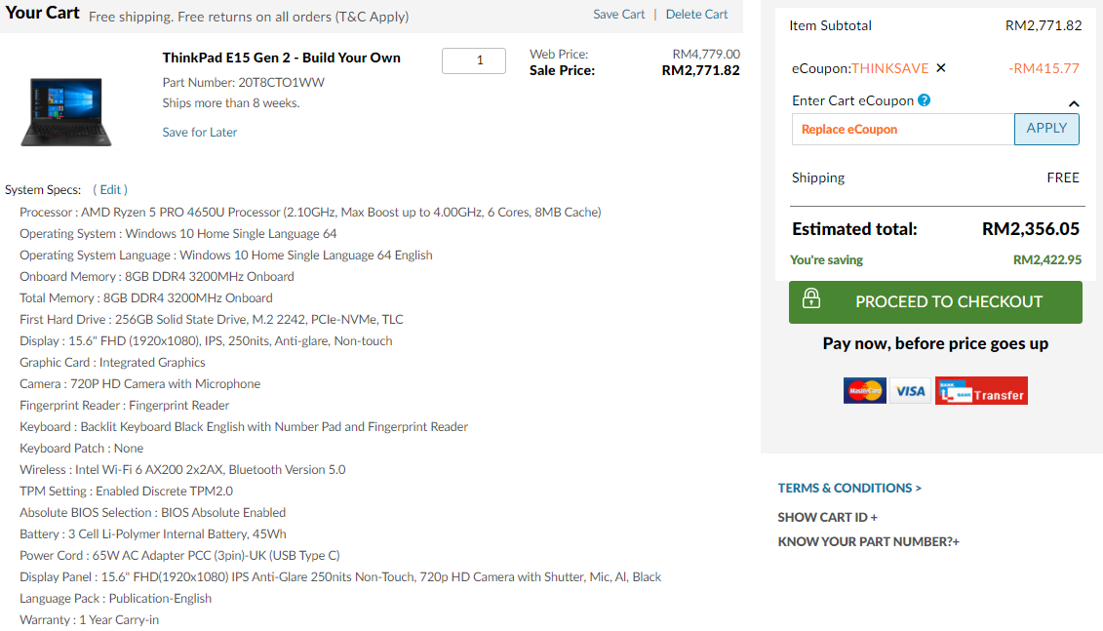
Task: Collapse the Enter Cart eCoupon section
Action: [1074, 103]
